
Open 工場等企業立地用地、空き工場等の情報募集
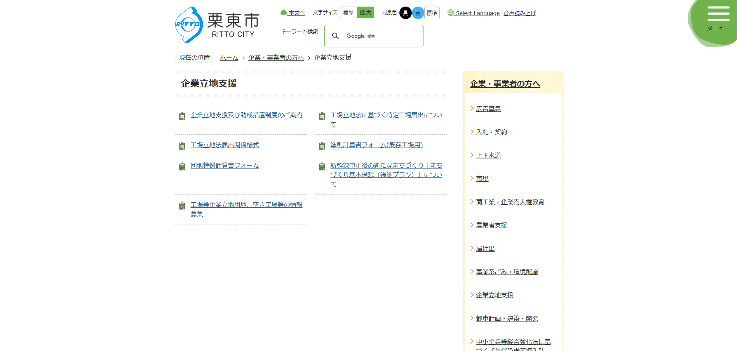pyautogui.click(x=246, y=209)
